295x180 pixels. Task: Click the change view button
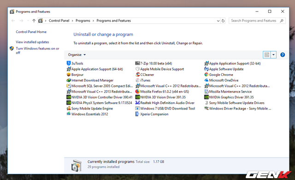click(x=267, y=55)
